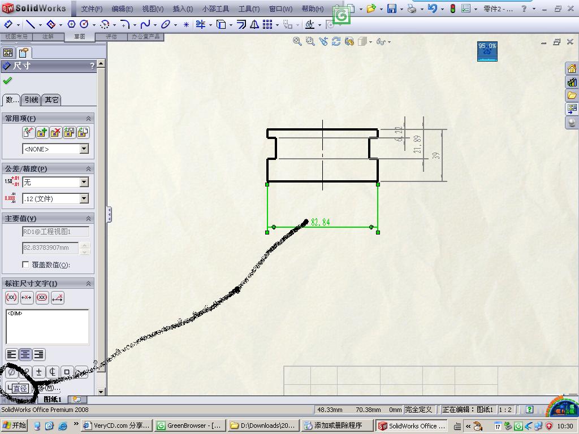Set text to left justify
This screenshot has width=579, height=434.
pyautogui.click(x=11, y=355)
